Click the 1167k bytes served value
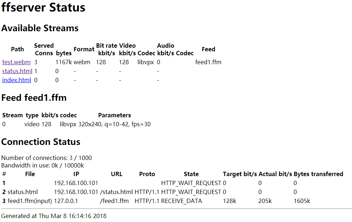 tap(63, 62)
